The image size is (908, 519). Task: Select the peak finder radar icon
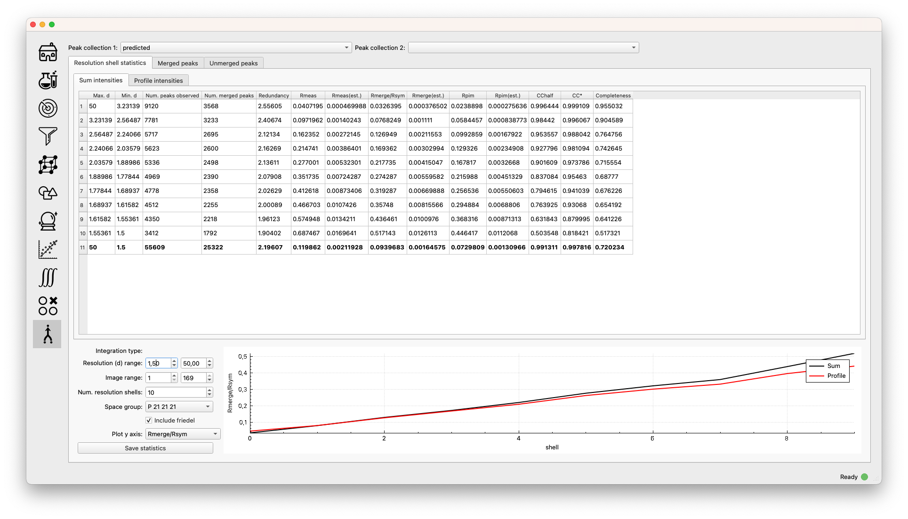tap(48, 108)
